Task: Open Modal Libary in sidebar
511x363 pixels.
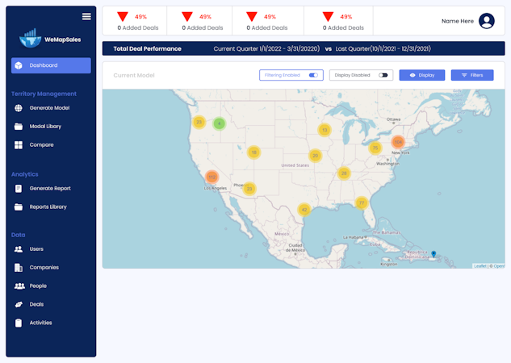Action: [45, 127]
